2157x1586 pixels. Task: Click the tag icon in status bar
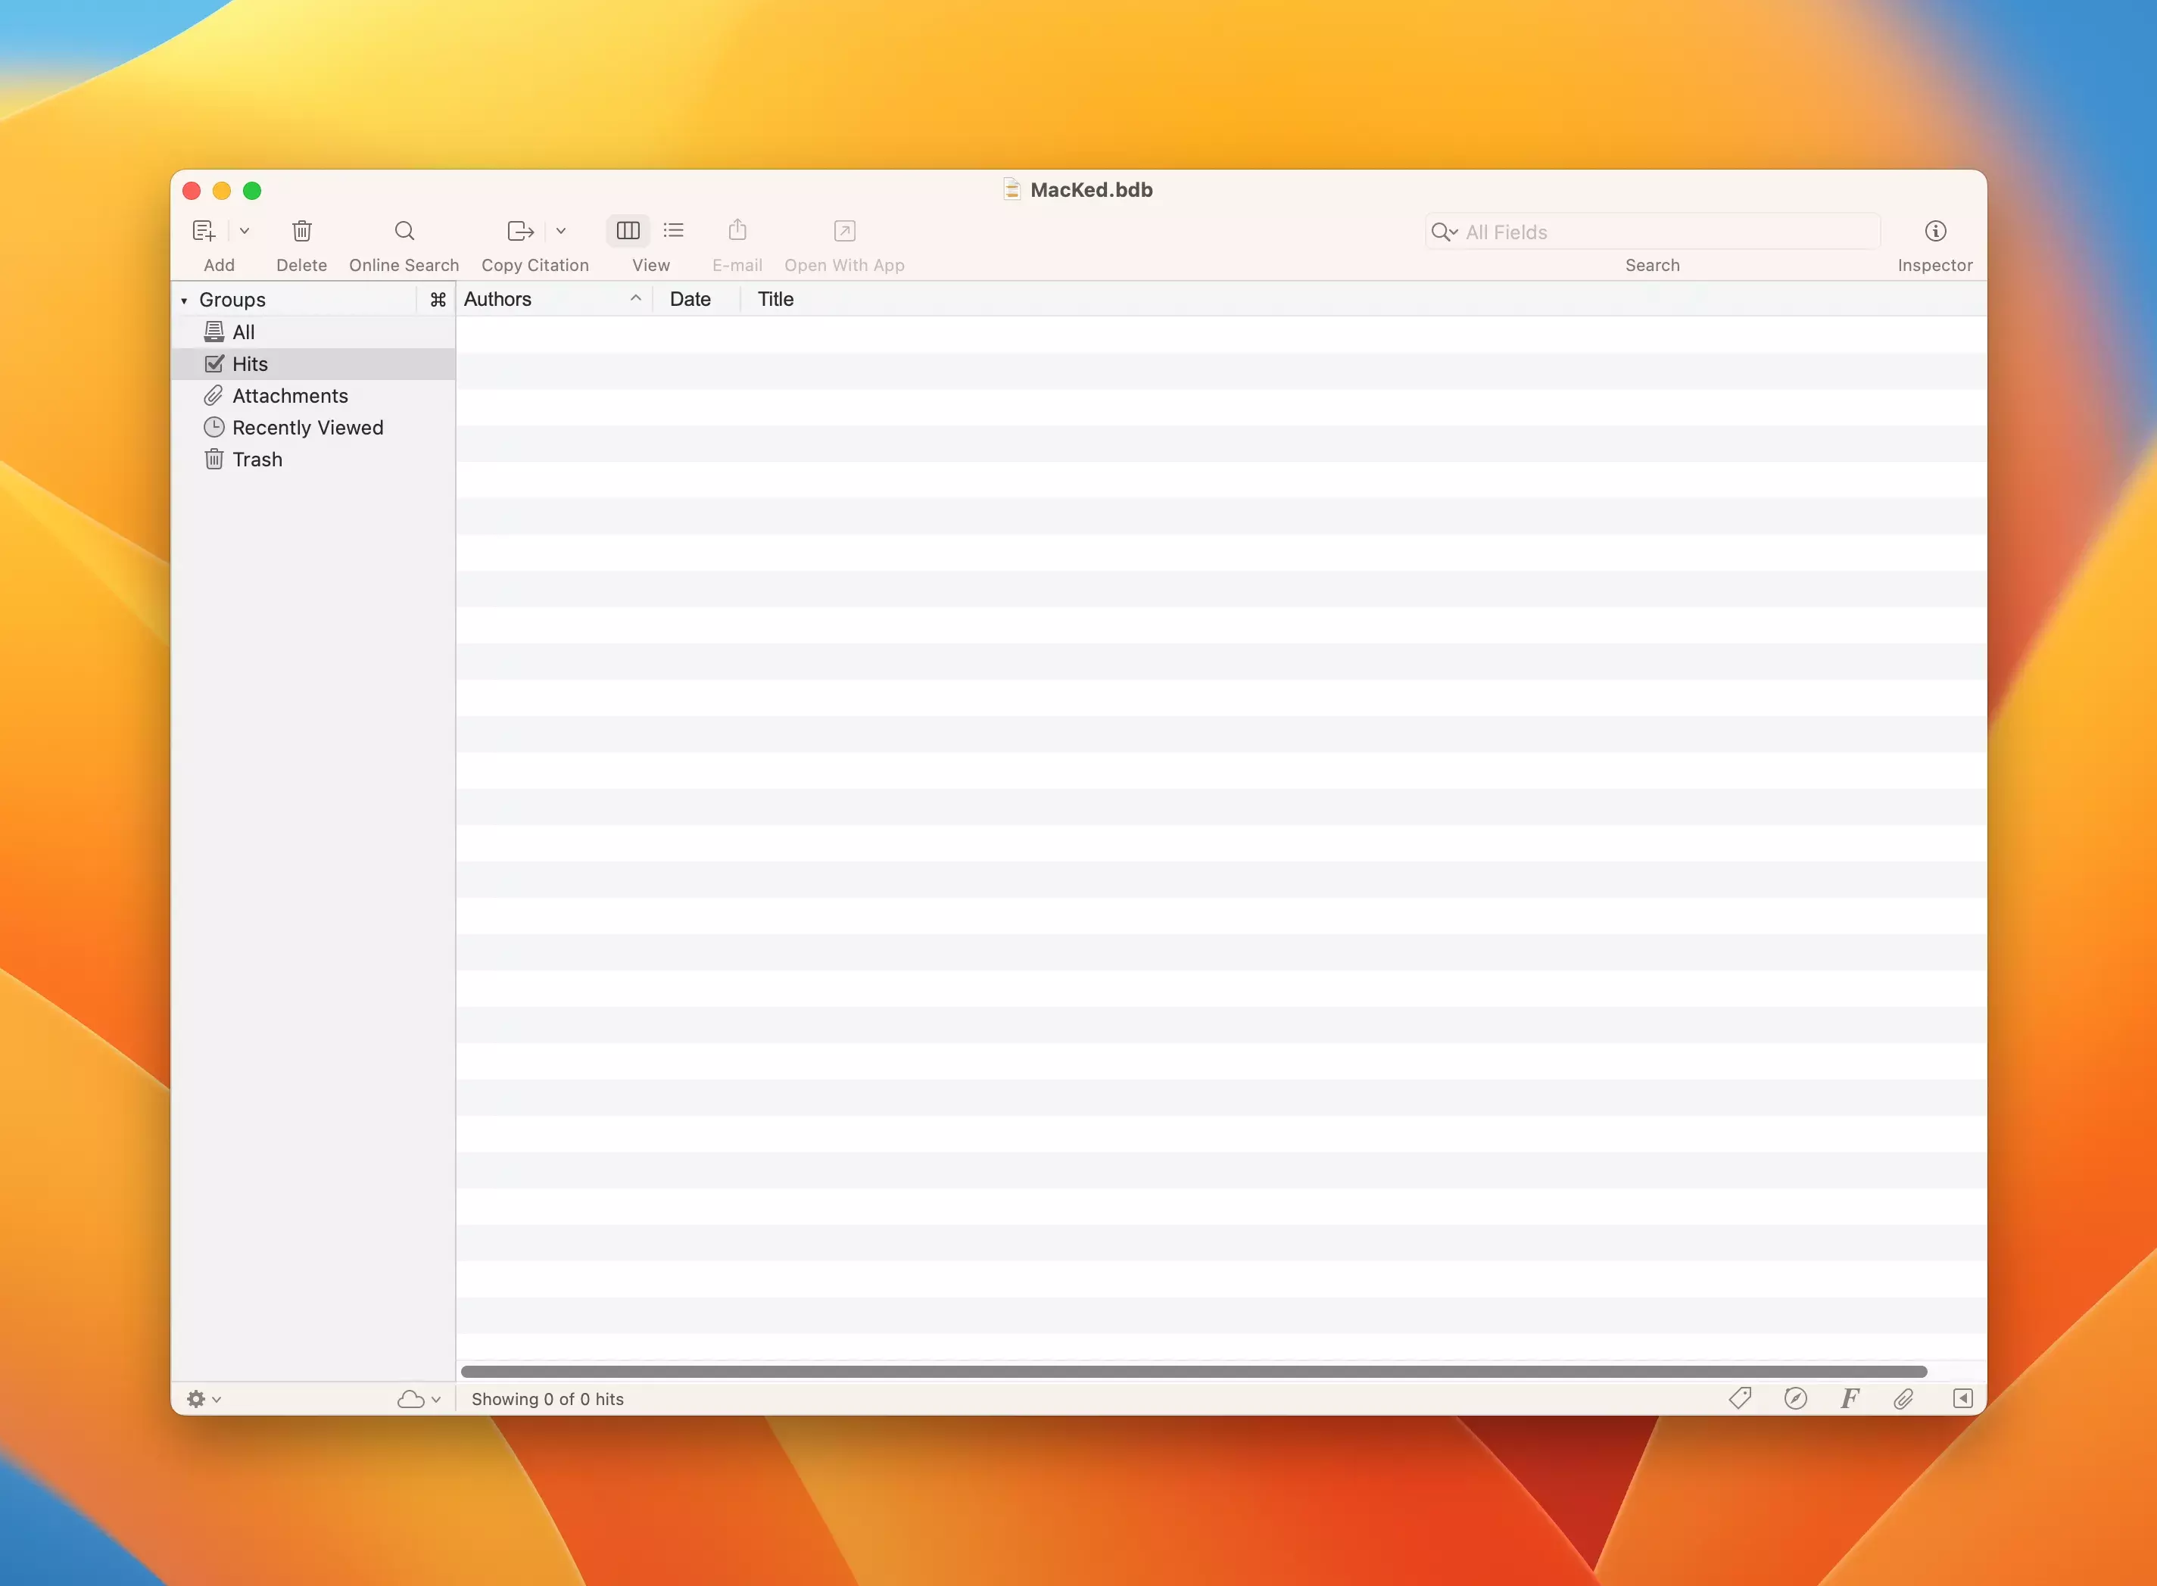point(1739,1397)
